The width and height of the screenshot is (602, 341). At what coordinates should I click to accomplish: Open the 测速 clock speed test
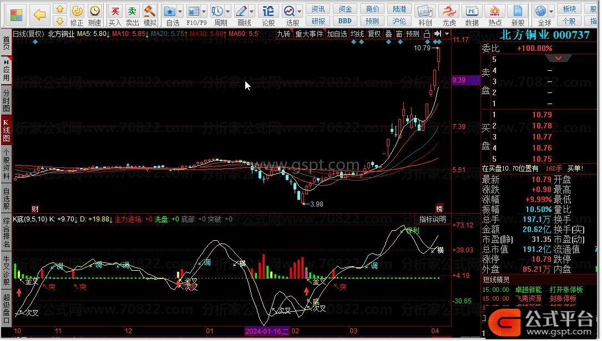[x=94, y=11]
